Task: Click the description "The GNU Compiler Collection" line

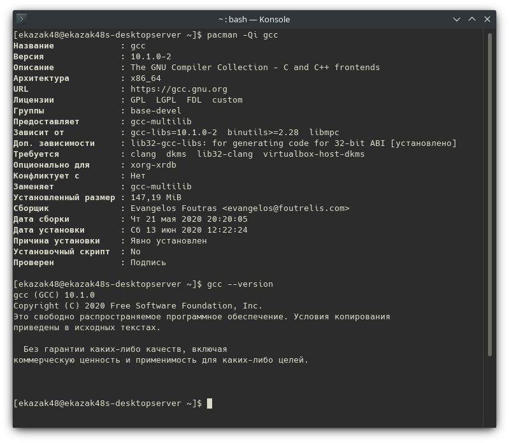Action: click(255, 68)
